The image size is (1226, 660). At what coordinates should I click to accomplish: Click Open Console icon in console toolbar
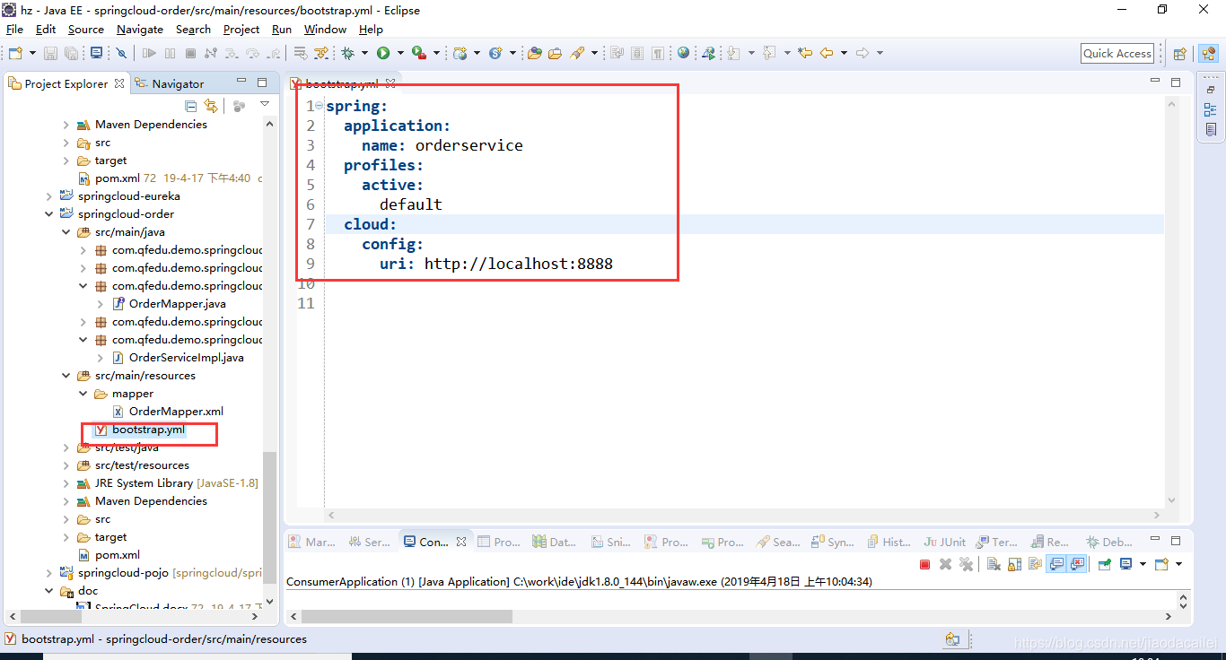click(x=1161, y=564)
